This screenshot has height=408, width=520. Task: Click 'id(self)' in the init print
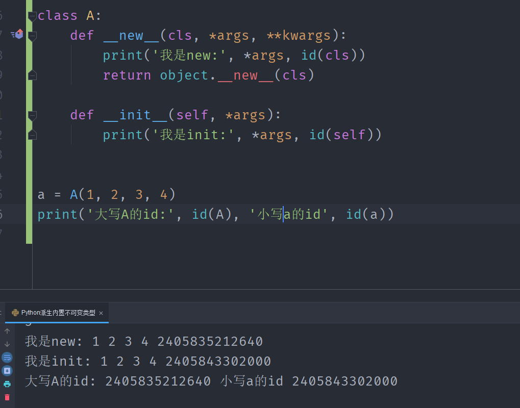coord(341,135)
